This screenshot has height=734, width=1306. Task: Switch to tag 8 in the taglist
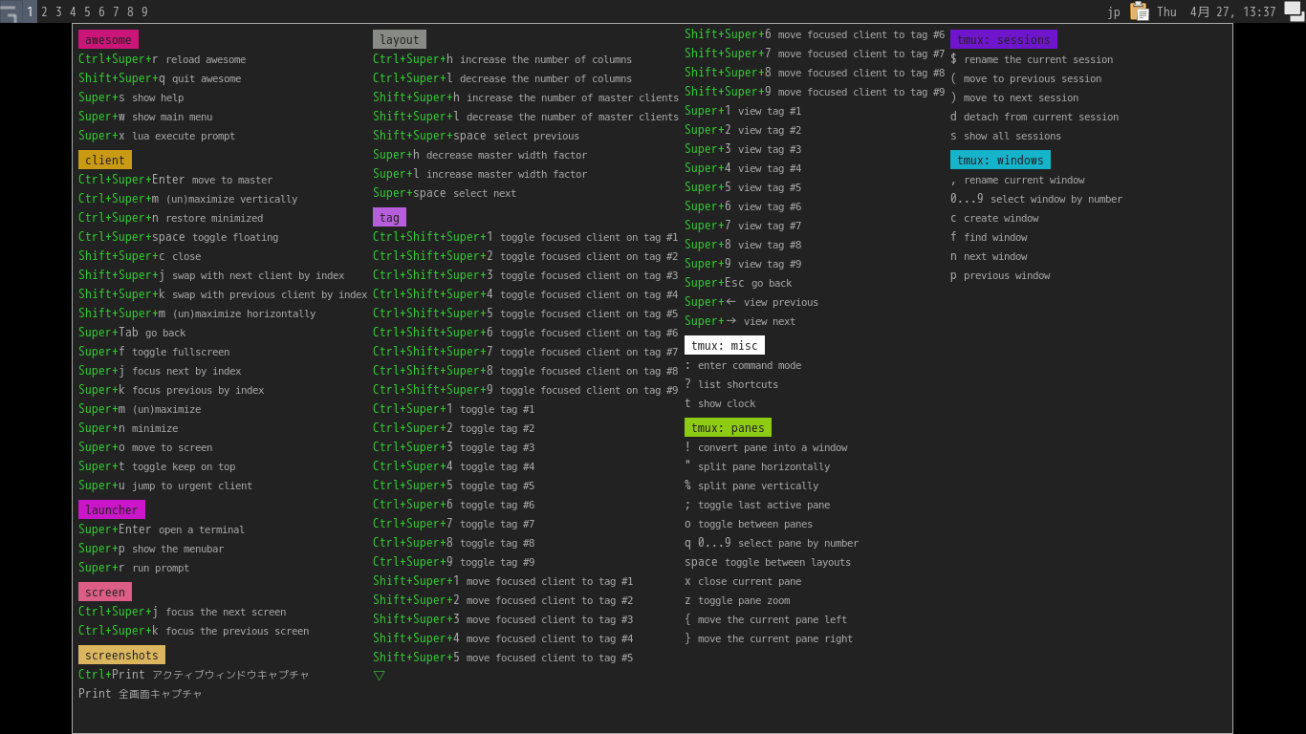130,11
